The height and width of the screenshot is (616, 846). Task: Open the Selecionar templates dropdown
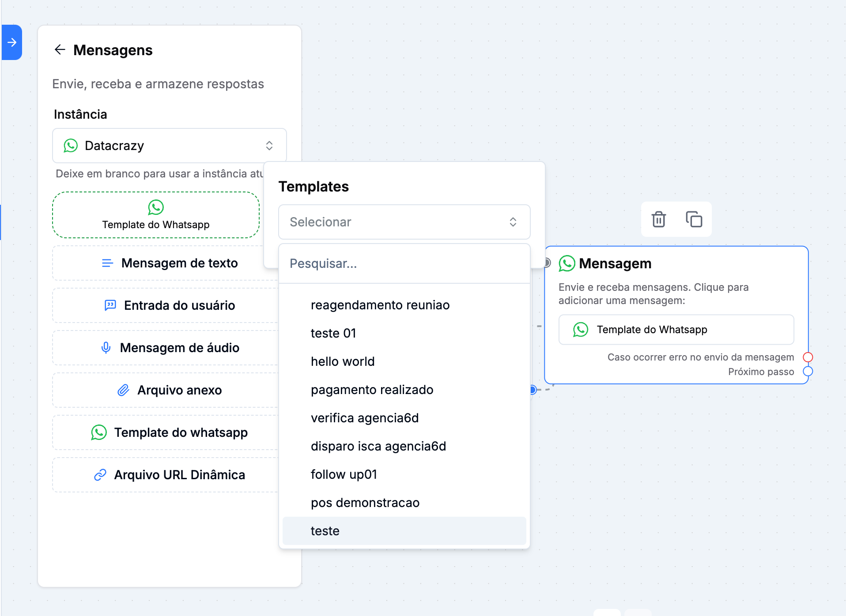[404, 222]
